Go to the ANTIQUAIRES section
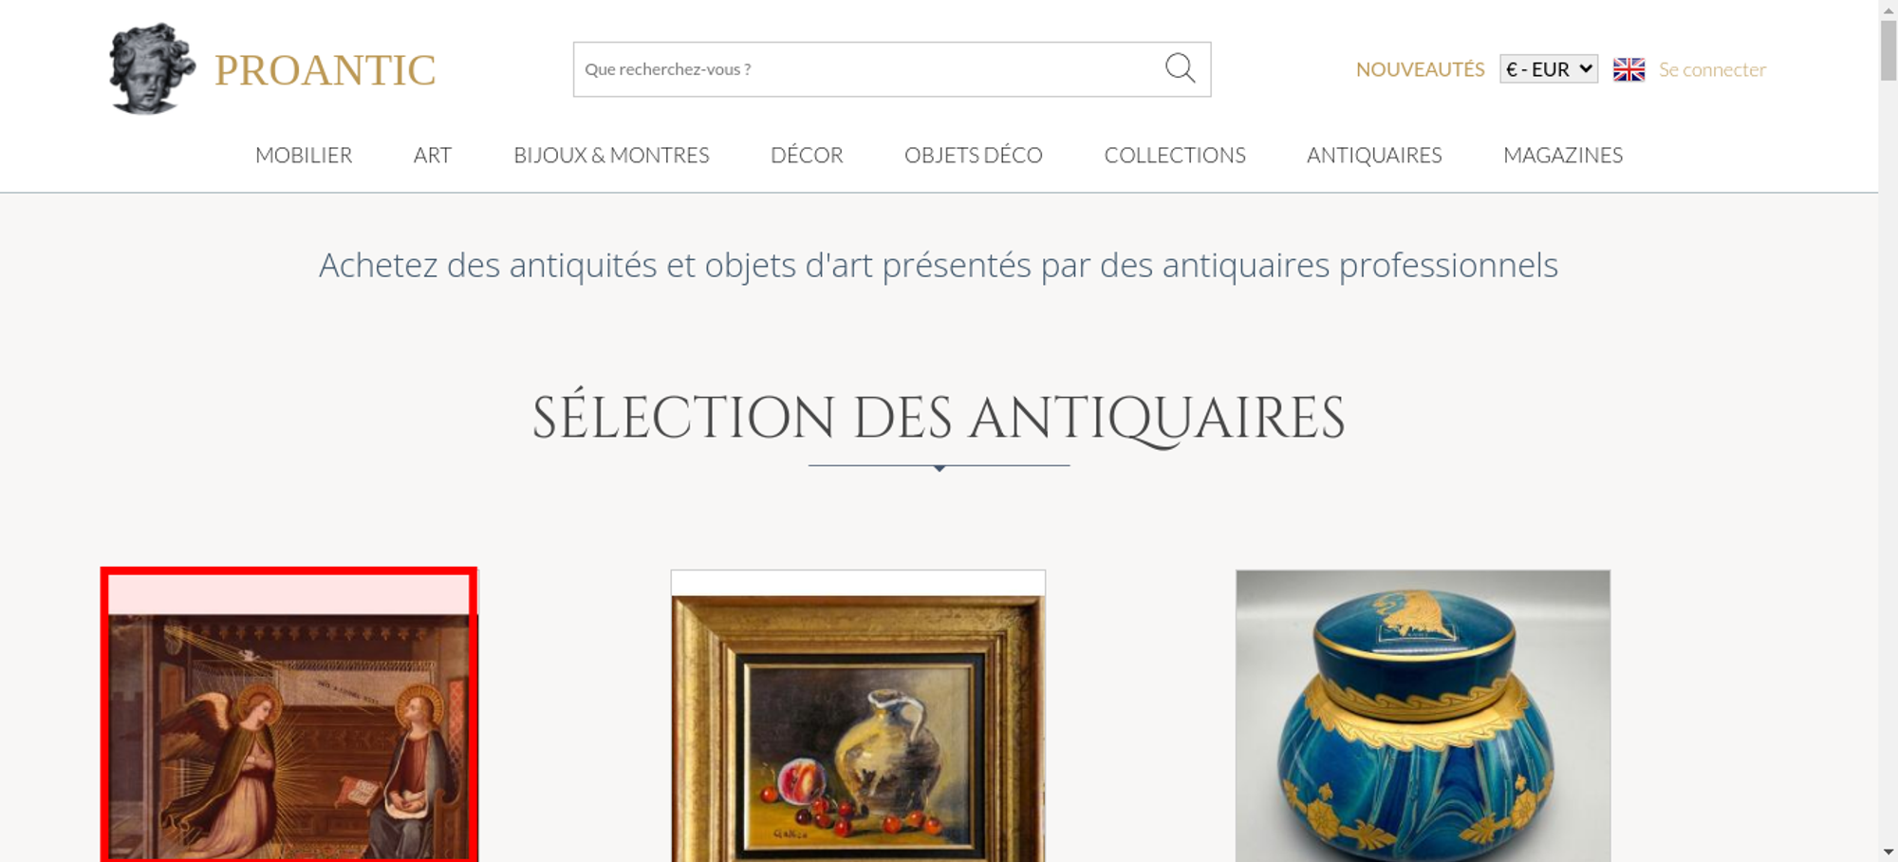This screenshot has width=1898, height=862. click(1374, 155)
